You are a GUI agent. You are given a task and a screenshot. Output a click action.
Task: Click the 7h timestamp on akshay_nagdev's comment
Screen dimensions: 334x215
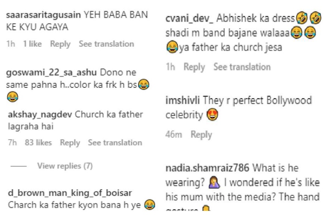[12, 143]
